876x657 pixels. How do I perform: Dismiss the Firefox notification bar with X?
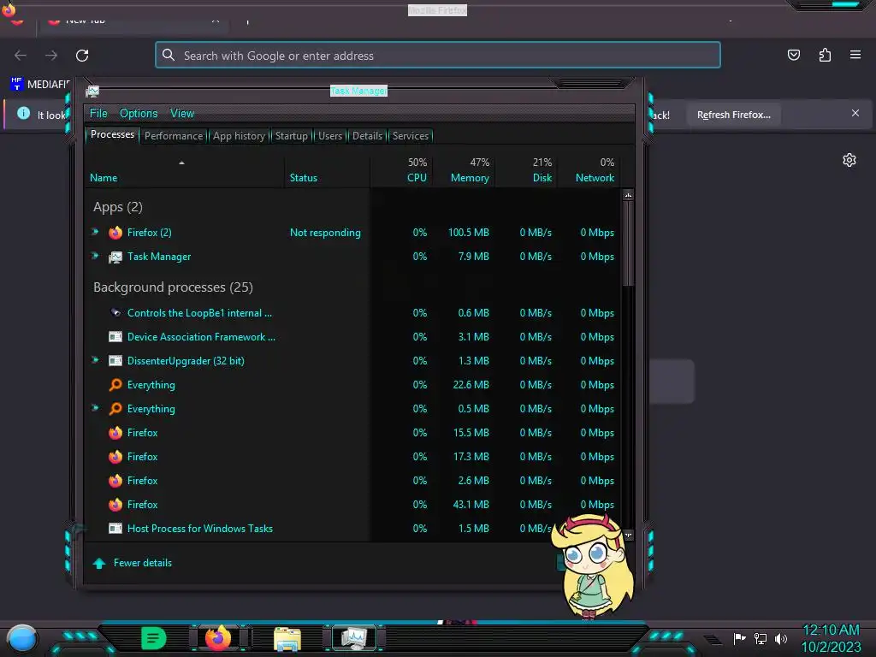(855, 114)
